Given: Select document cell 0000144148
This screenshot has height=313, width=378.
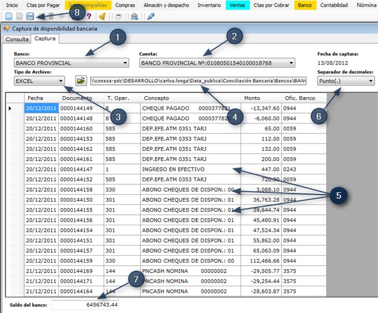Looking at the screenshot, I should (x=81, y=118).
